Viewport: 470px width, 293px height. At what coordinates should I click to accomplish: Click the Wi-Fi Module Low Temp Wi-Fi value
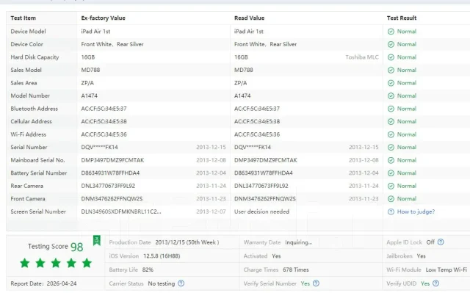coord(446,270)
